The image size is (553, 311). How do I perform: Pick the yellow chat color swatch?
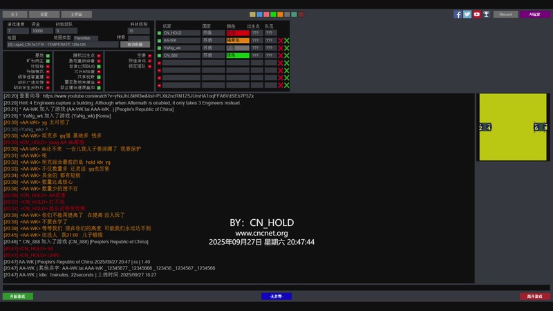pos(252,15)
